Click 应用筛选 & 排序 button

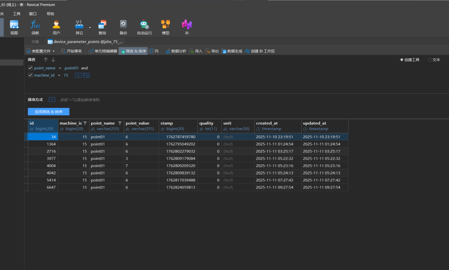48,112
